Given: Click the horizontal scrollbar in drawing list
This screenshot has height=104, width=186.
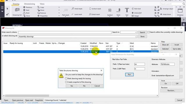Looking at the screenshot, I should pyautogui.click(x=27, y=96).
